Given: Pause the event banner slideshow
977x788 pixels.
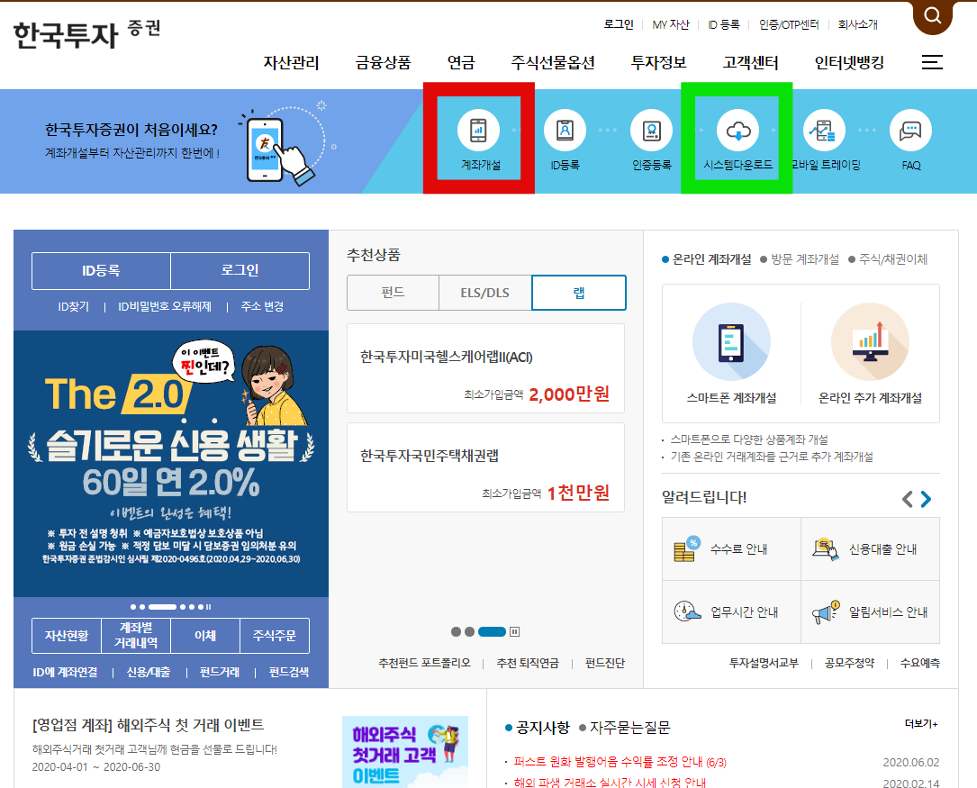Looking at the screenshot, I should (x=208, y=607).
